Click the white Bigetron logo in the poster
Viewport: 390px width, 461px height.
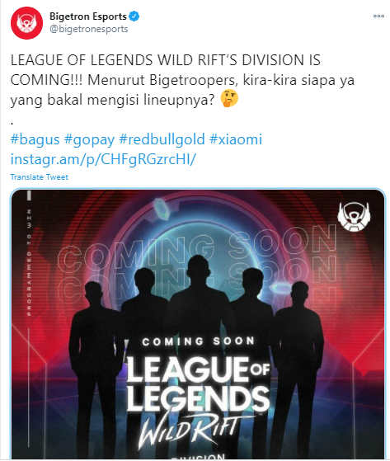pos(354,216)
